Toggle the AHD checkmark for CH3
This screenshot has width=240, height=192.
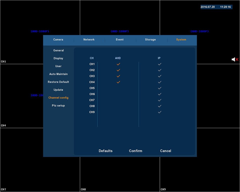[x=118, y=76]
